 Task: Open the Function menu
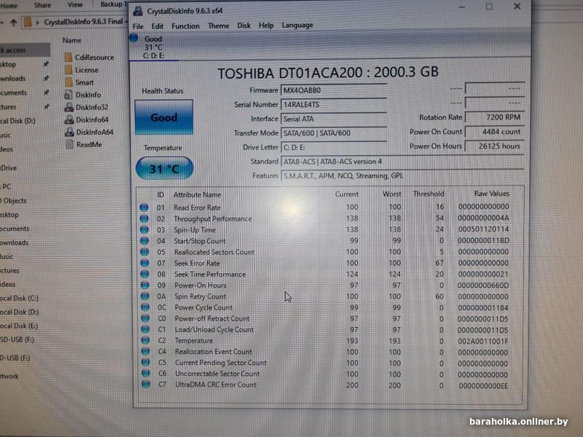[185, 26]
